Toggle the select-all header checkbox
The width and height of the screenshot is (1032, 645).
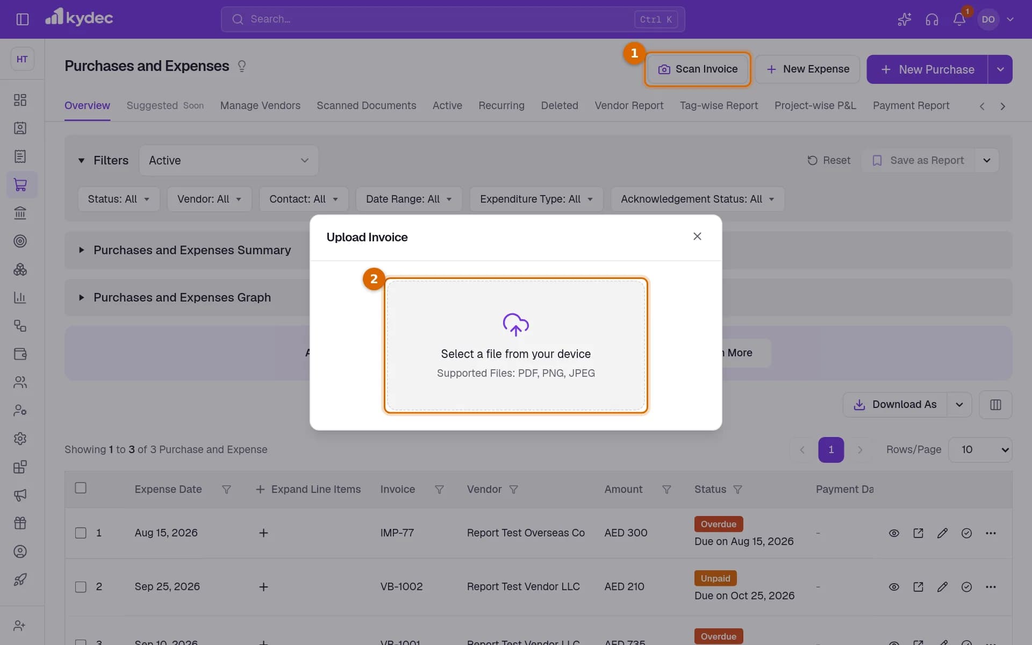pos(81,488)
